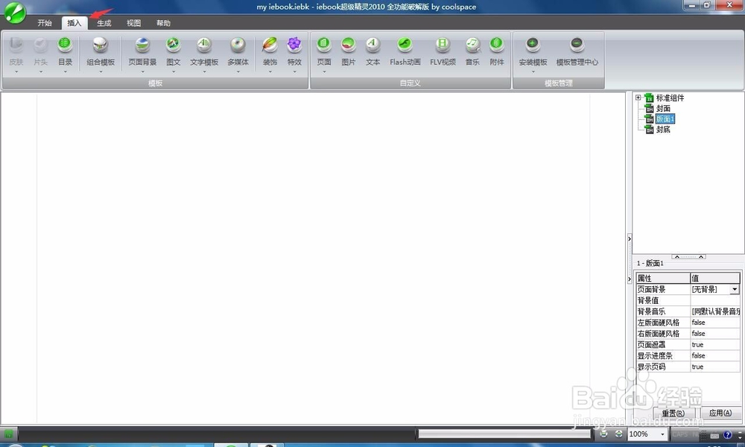Expand the 安装模板 dropdown arrow

click(x=533, y=72)
